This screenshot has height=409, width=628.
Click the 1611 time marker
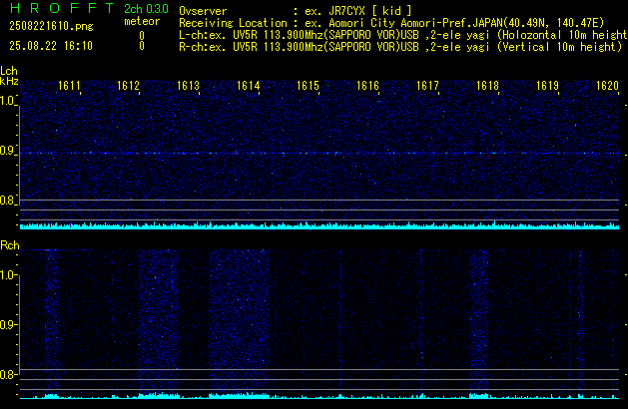pyautogui.click(x=69, y=86)
